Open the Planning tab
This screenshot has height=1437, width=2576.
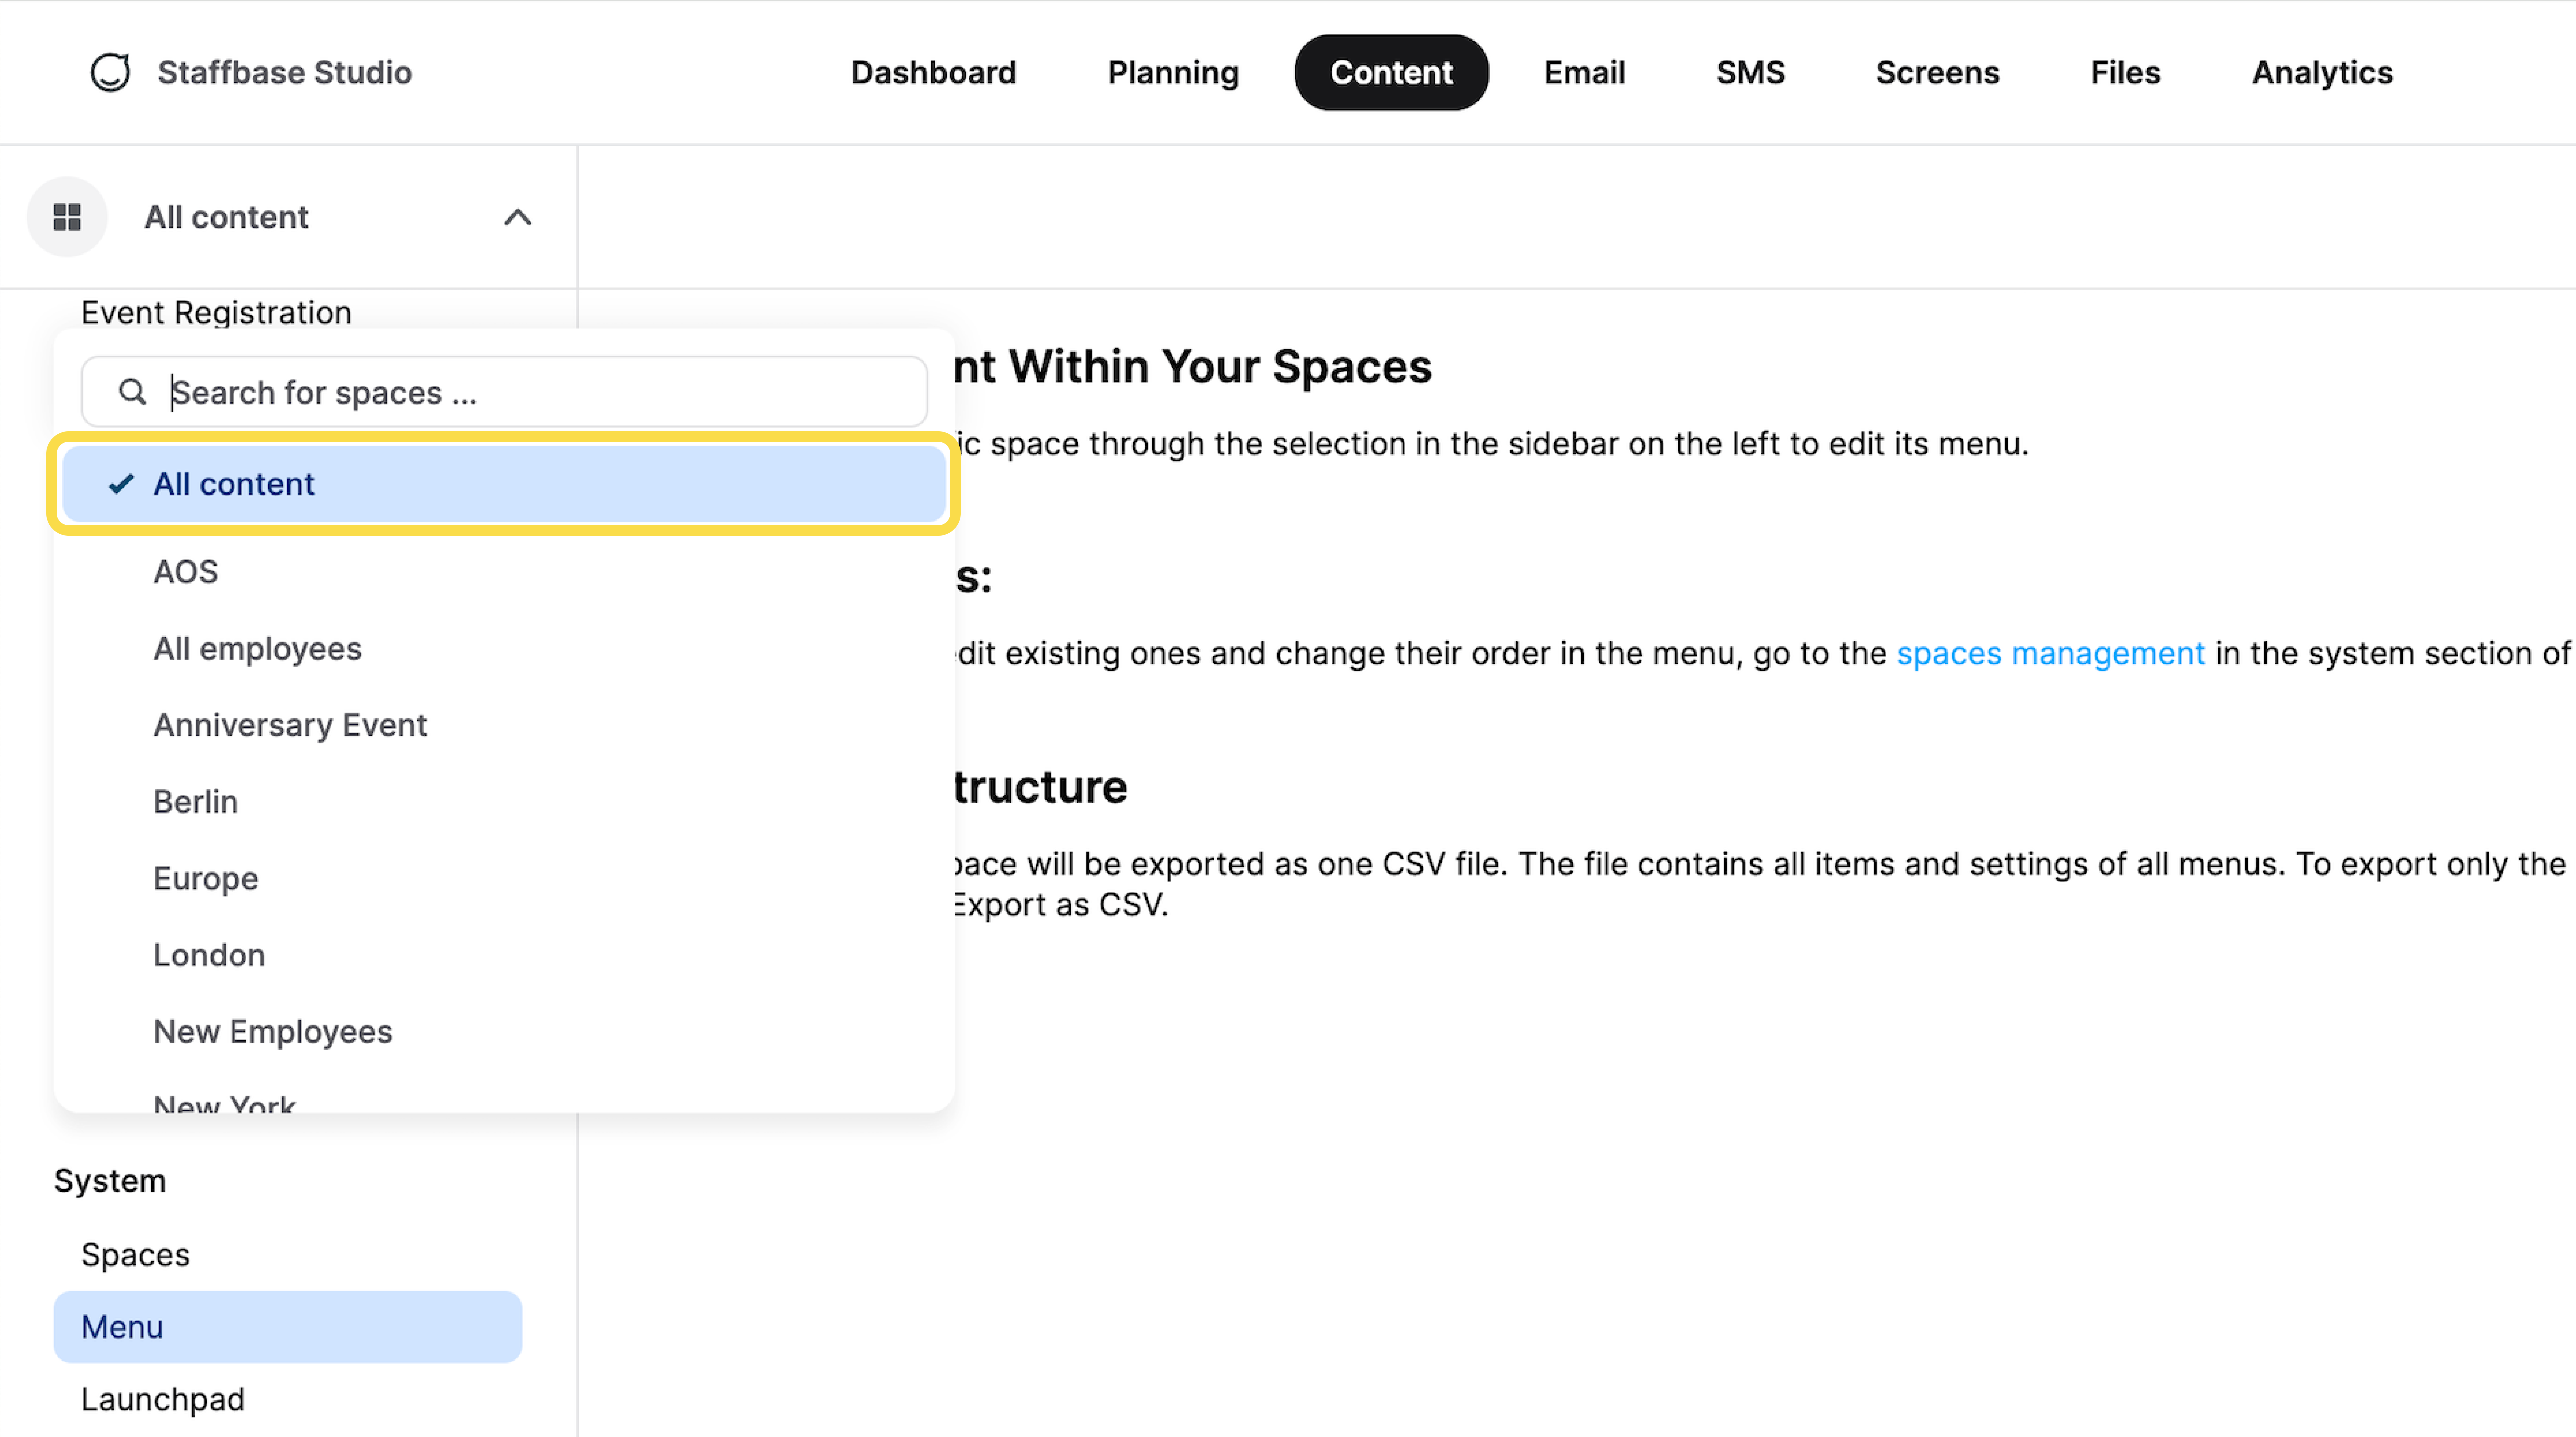[1173, 72]
